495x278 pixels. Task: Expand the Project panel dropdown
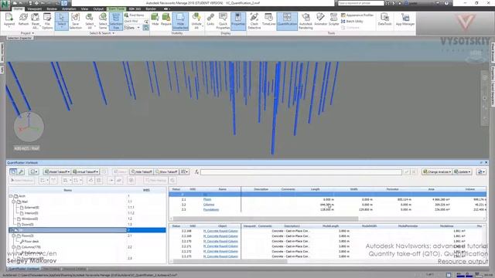tap(28, 33)
